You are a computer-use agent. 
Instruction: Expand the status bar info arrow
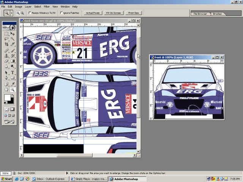[68, 173]
